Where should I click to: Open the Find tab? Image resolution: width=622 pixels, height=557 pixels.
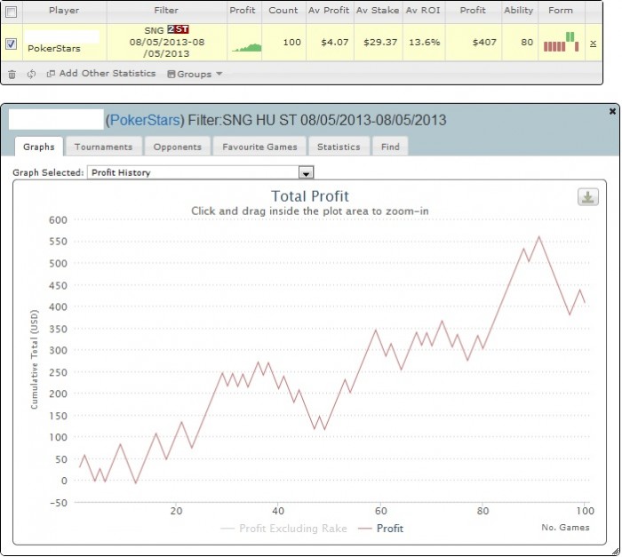pos(390,147)
